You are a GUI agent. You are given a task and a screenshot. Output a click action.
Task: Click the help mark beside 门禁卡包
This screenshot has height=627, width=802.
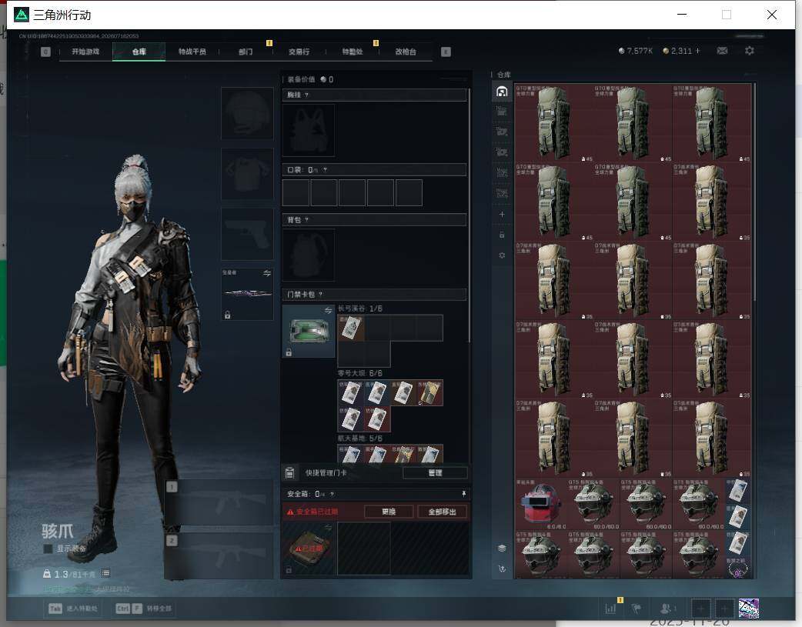pyautogui.click(x=321, y=294)
